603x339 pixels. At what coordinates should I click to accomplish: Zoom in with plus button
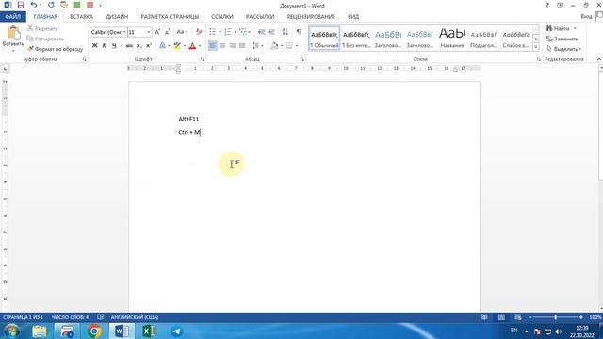tap(581, 317)
